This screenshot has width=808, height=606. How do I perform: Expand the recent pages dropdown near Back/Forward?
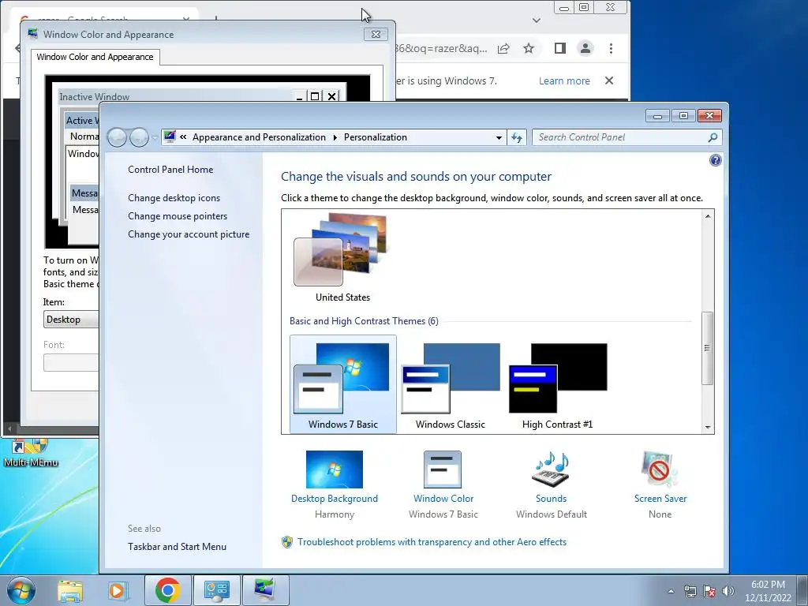(x=155, y=137)
